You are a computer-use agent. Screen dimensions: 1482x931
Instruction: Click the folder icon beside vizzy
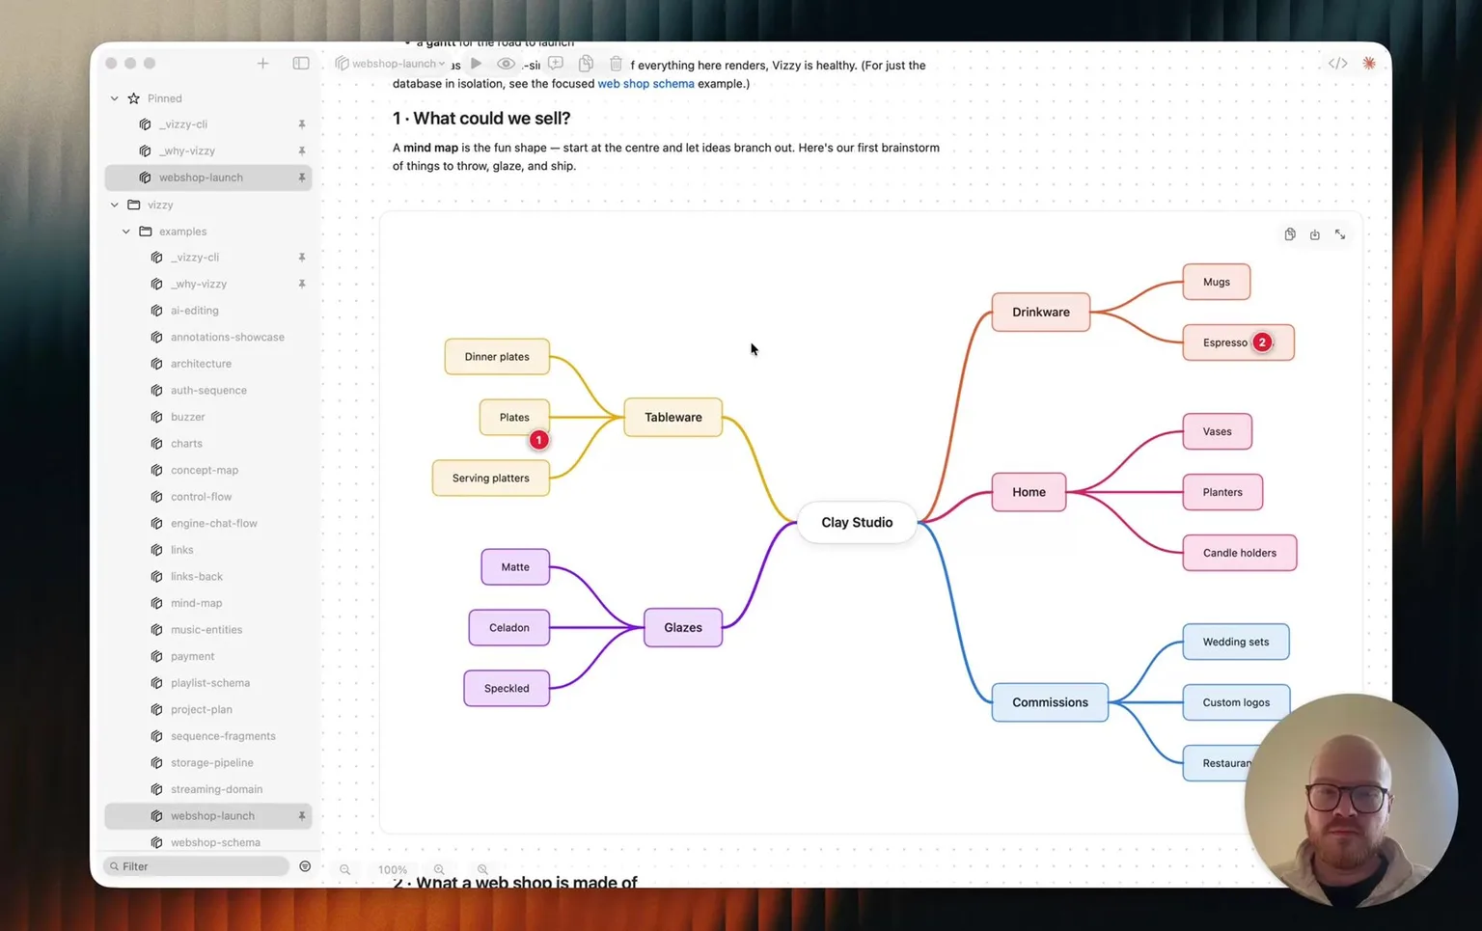pos(134,205)
